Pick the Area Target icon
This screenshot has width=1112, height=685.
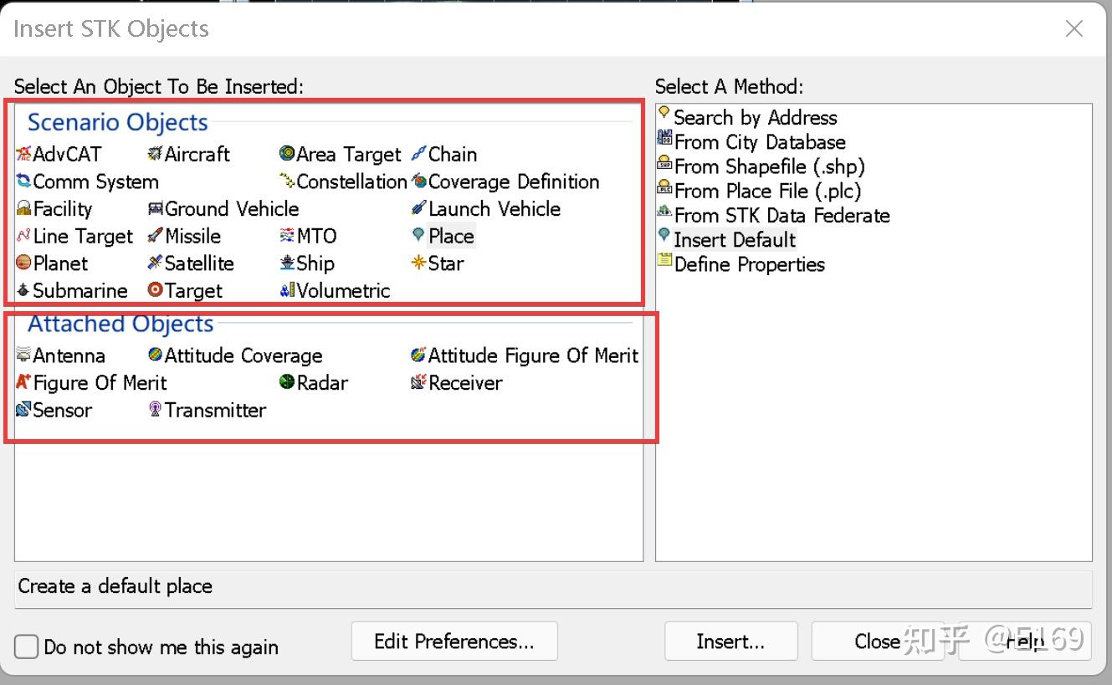(287, 154)
